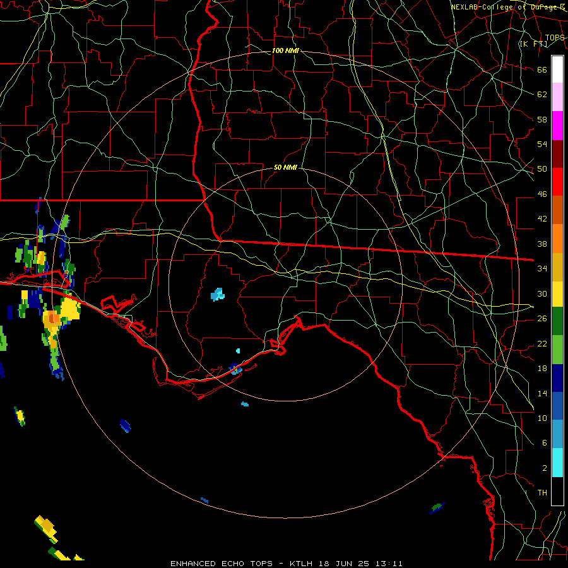This screenshot has width=568, height=568.
Task: Click the K FT units label
Action: tap(534, 44)
